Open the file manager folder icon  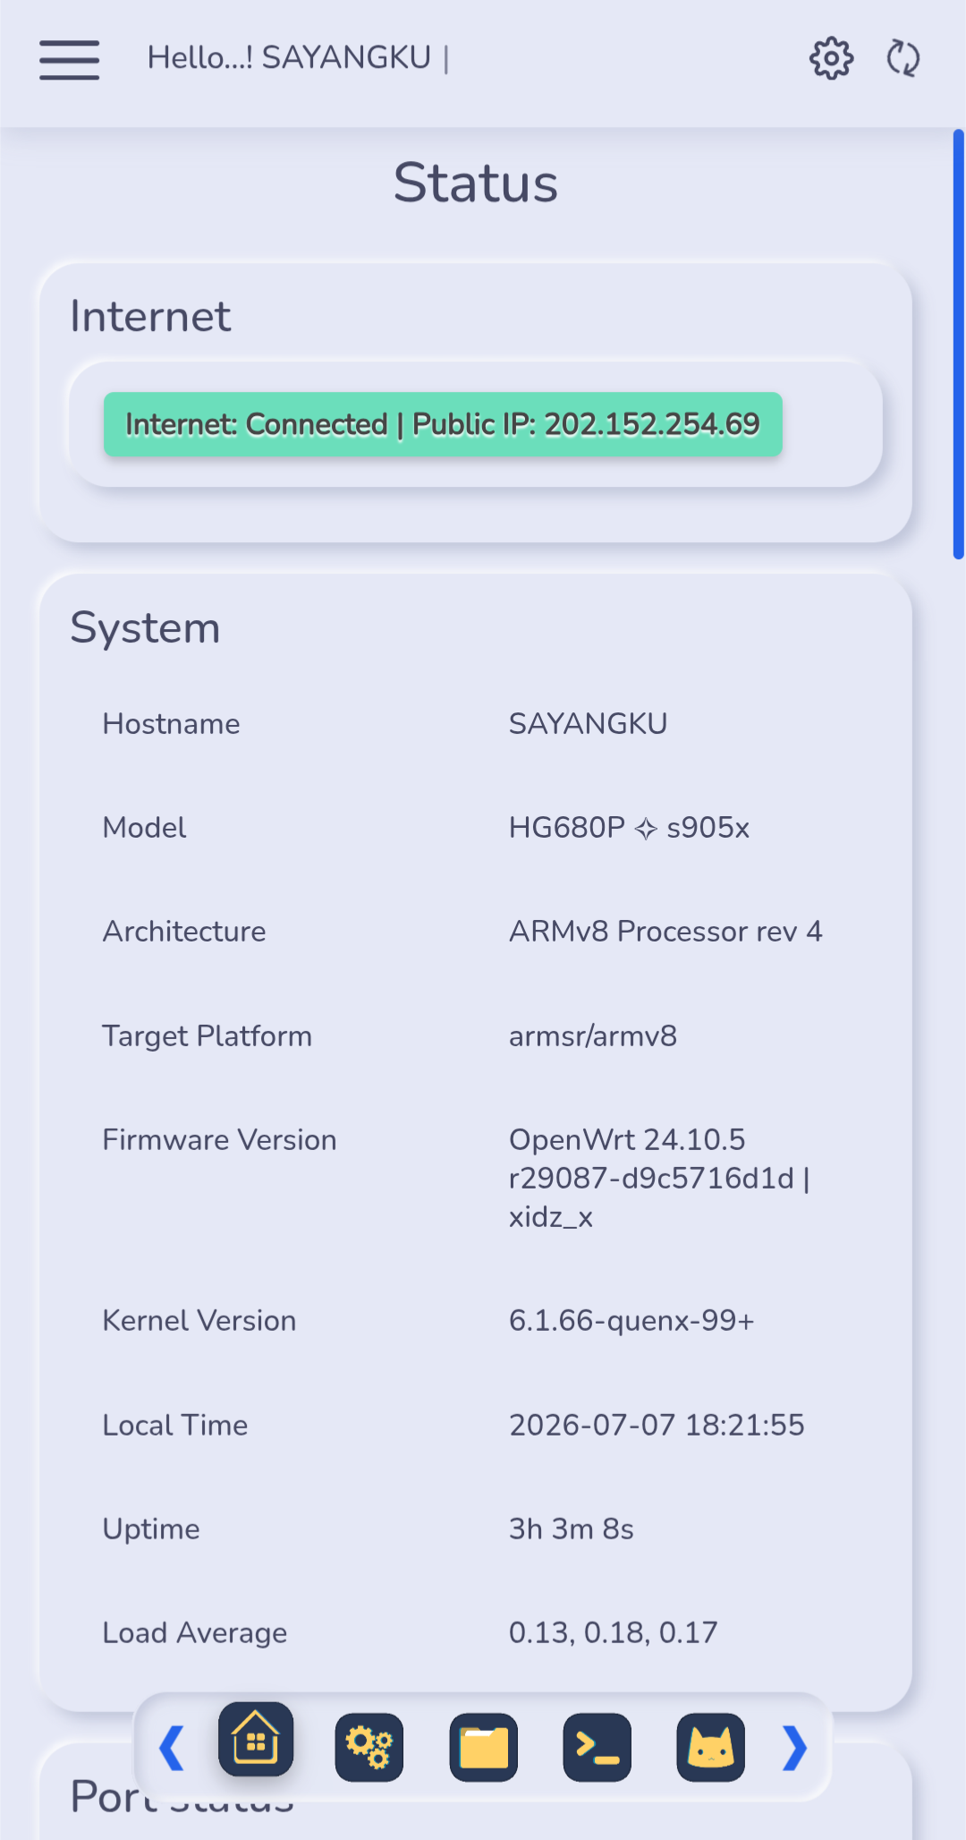[x=483, y=1748]
